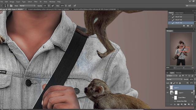Open the brush Mode dropdown

tap(28, 6)
